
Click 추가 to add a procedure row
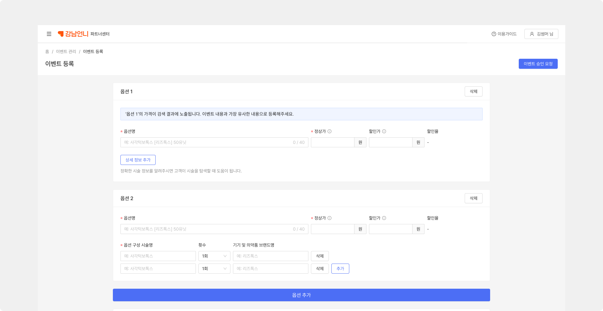[340, 269]
